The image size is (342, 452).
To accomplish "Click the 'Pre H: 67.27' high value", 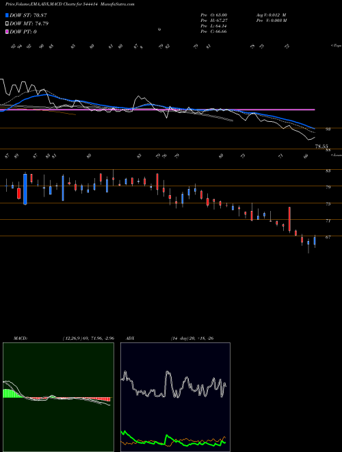I will point(213,20).
